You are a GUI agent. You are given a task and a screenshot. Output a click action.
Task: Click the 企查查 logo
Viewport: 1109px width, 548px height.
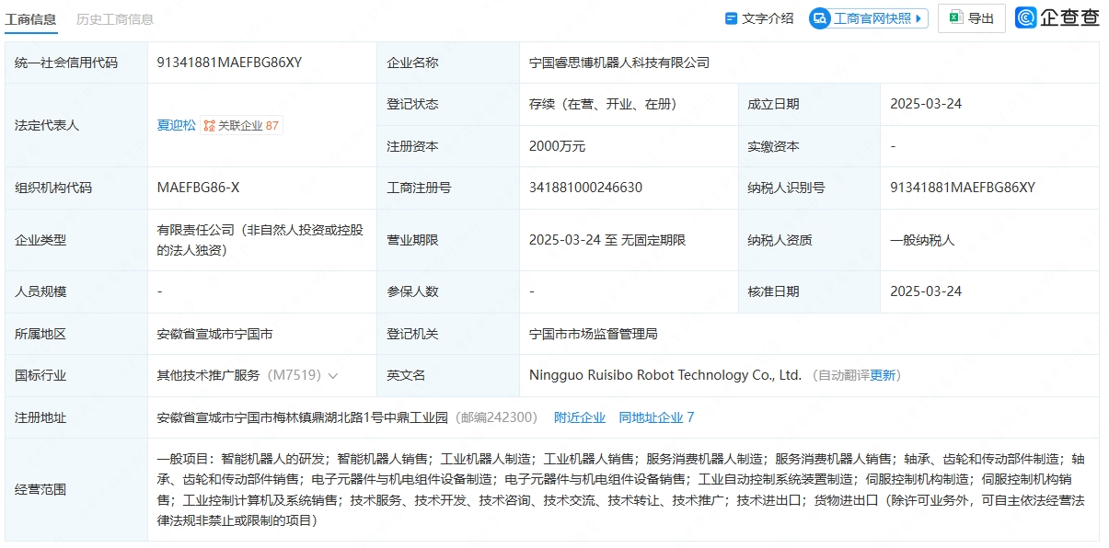pos(1057,17)
